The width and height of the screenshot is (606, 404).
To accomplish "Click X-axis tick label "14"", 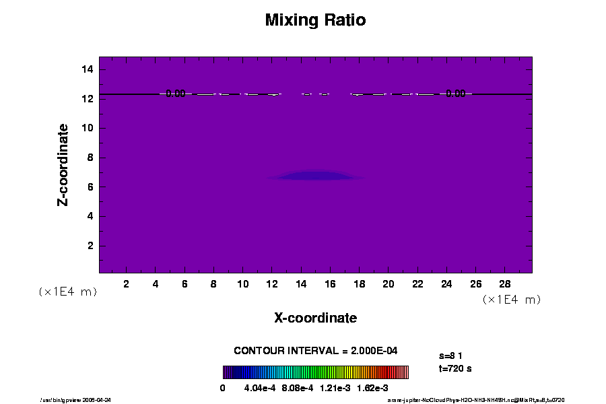I will (301, 284).
